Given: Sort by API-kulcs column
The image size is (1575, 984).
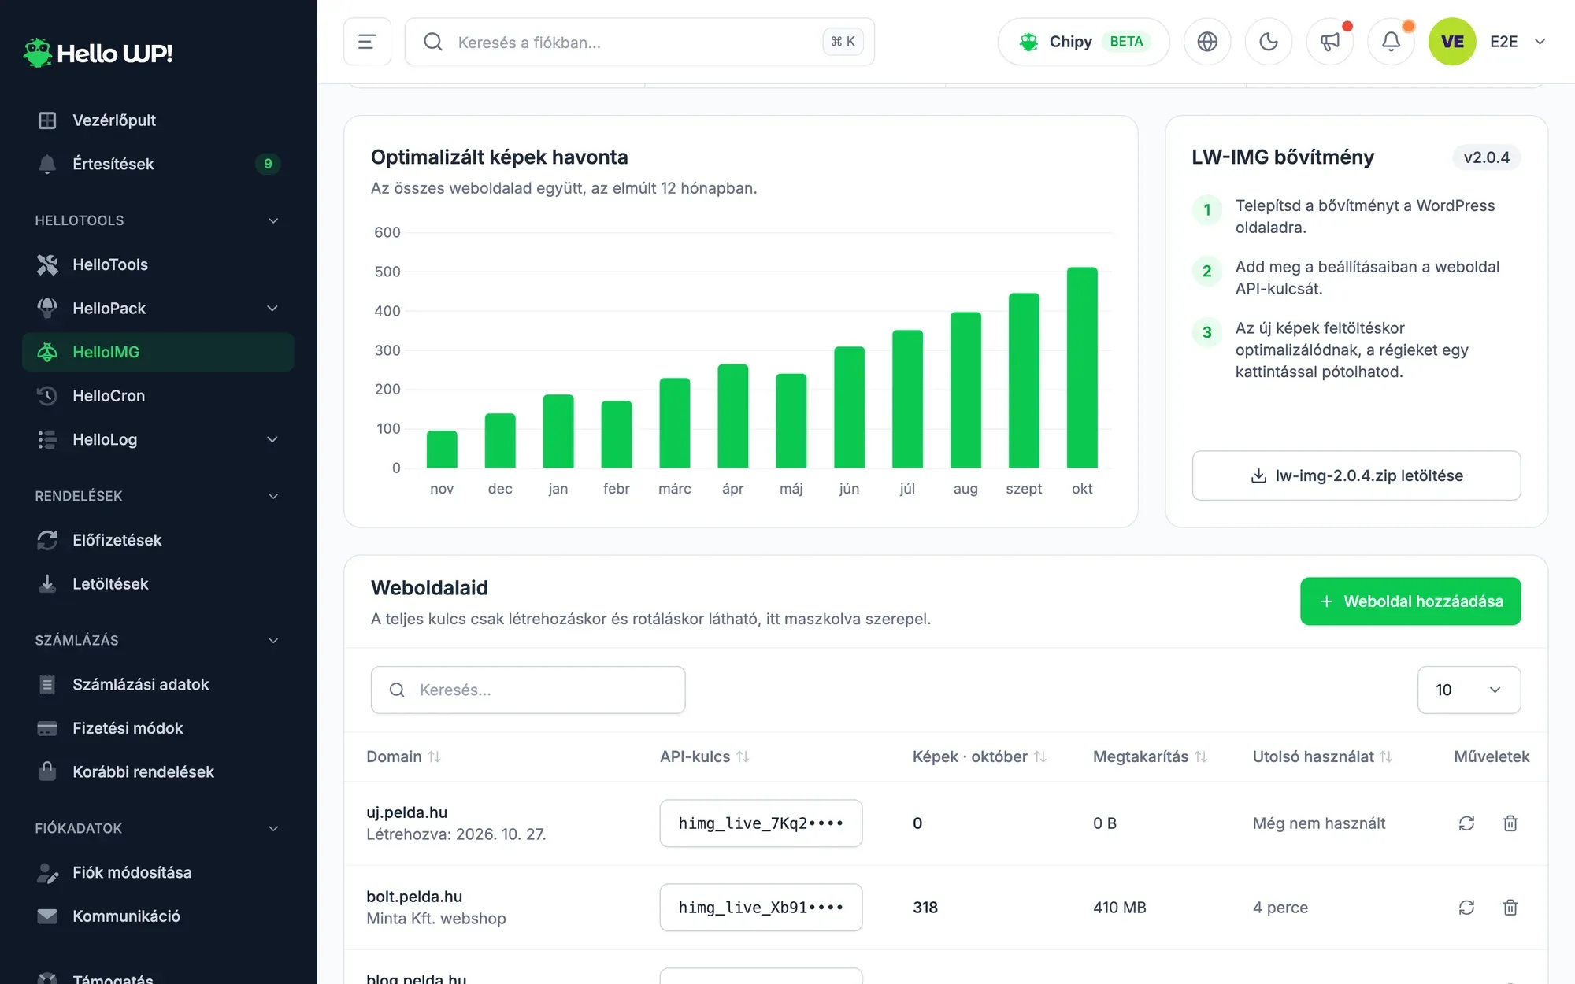Looking at the screenshot, I should point(704,756).
